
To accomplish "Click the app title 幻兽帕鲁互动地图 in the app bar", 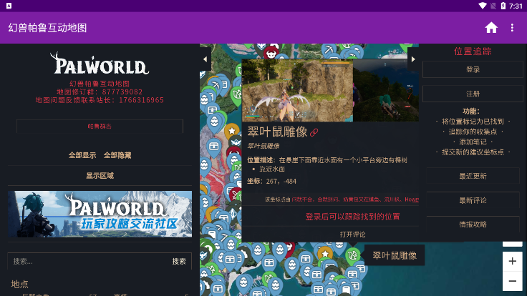I will 47,28.
